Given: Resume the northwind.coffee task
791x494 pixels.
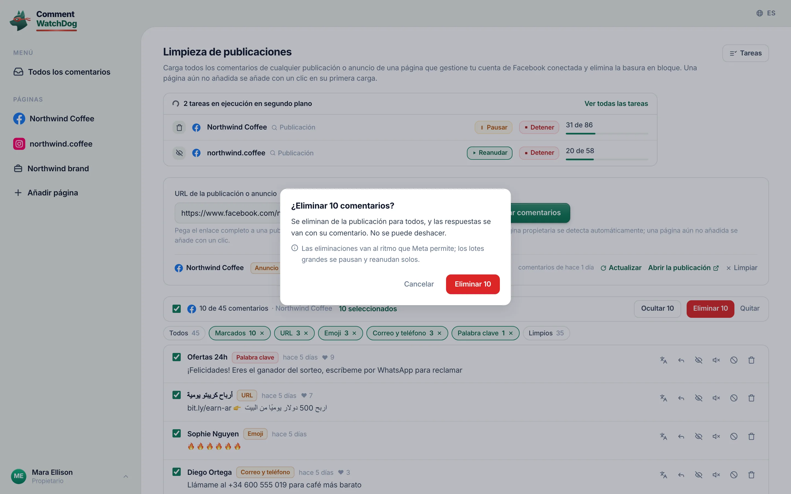Looking at the screenshot, I should (489, 153).
